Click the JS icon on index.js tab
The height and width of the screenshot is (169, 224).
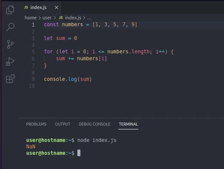coord(26,7)
